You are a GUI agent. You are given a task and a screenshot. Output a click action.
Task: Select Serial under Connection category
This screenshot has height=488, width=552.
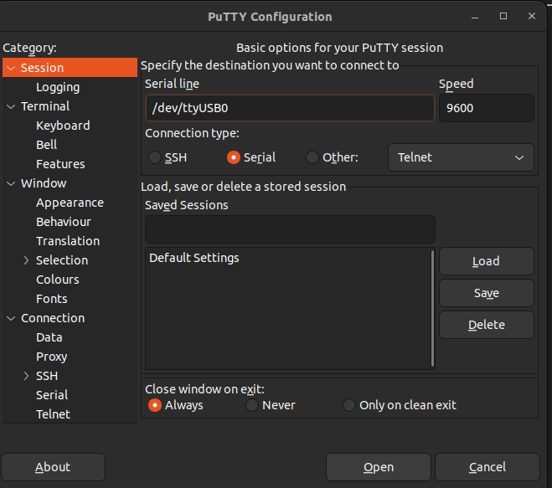coord(52,395)
